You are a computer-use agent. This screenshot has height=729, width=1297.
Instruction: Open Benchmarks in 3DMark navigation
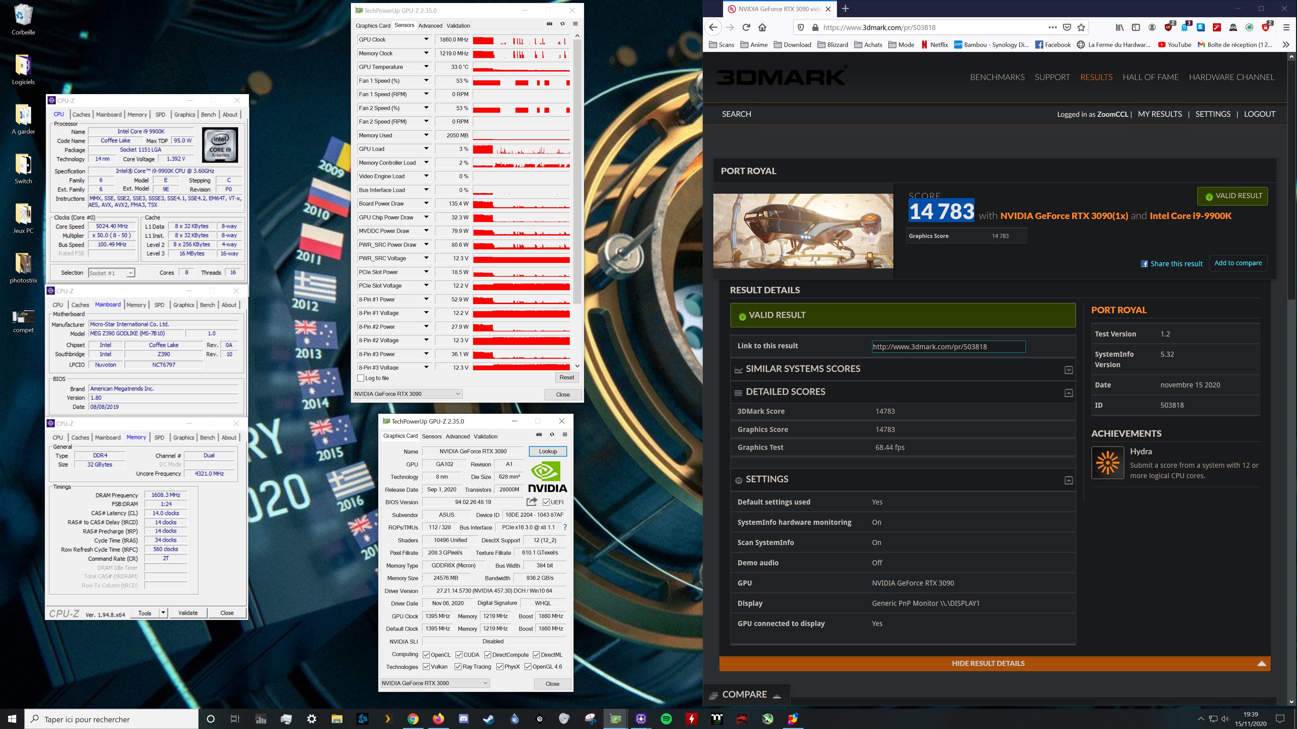997,77
